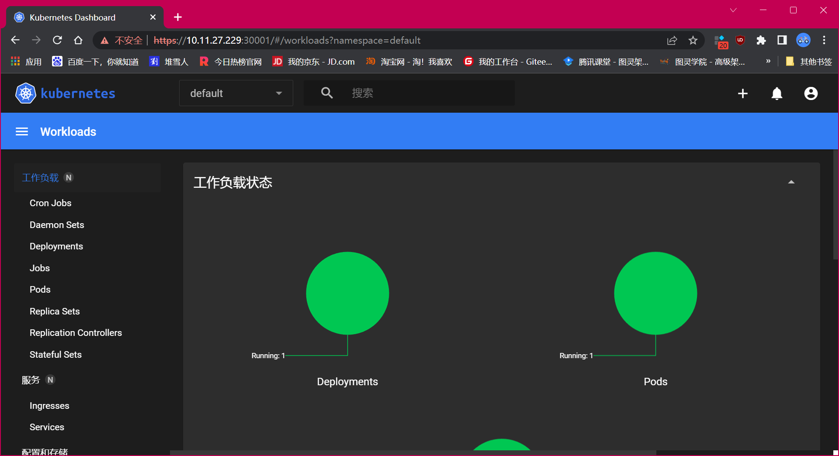The height and width of the screenshot is (456, 839).
Task: Open 堆雪人 bookmark
Action: [169, 62]
